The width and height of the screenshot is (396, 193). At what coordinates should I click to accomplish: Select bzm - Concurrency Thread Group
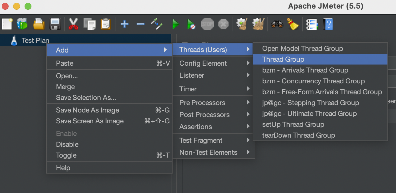[x=320, y=81]
